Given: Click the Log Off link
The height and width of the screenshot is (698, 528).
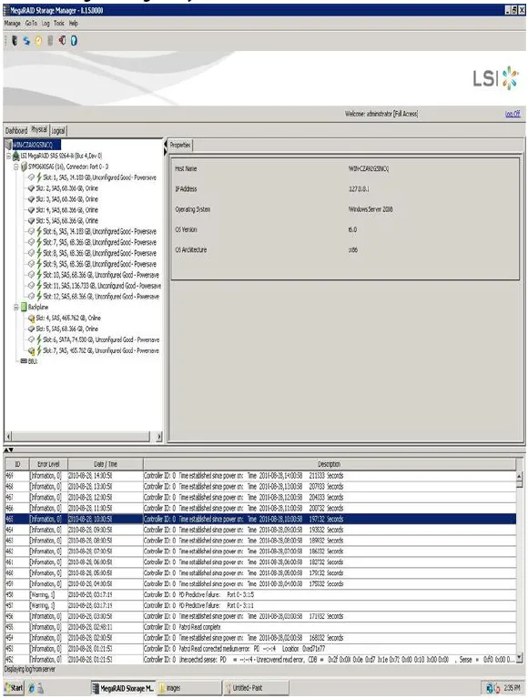Looking at the screenshot, I should point(513,114).
